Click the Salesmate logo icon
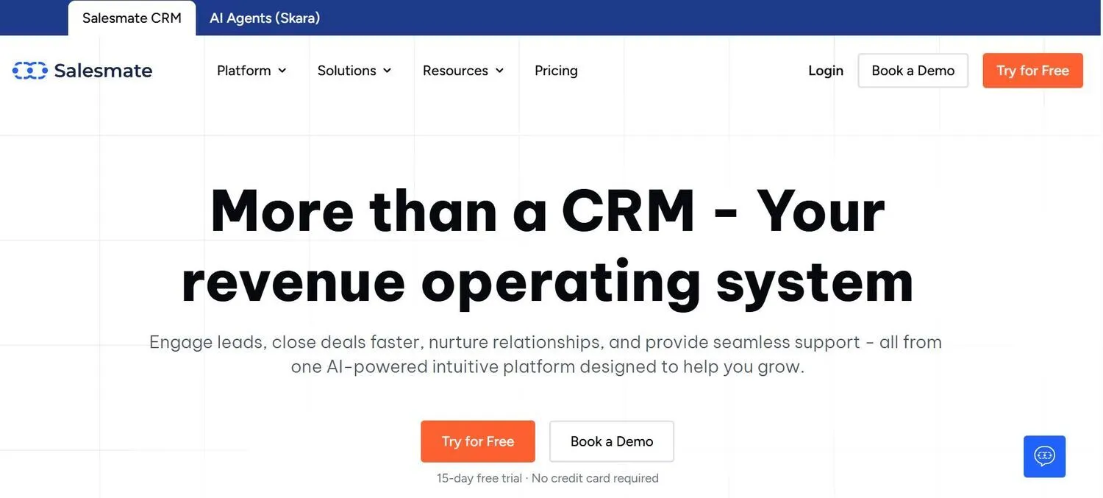 (x=30, y=71)
